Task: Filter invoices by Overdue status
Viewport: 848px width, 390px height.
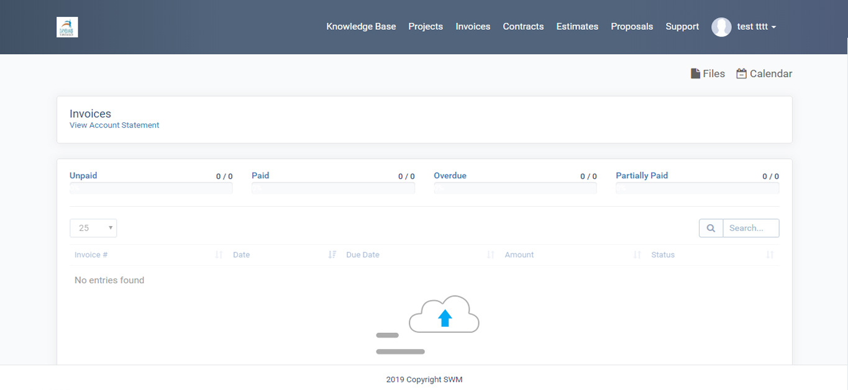Action: 450,176
